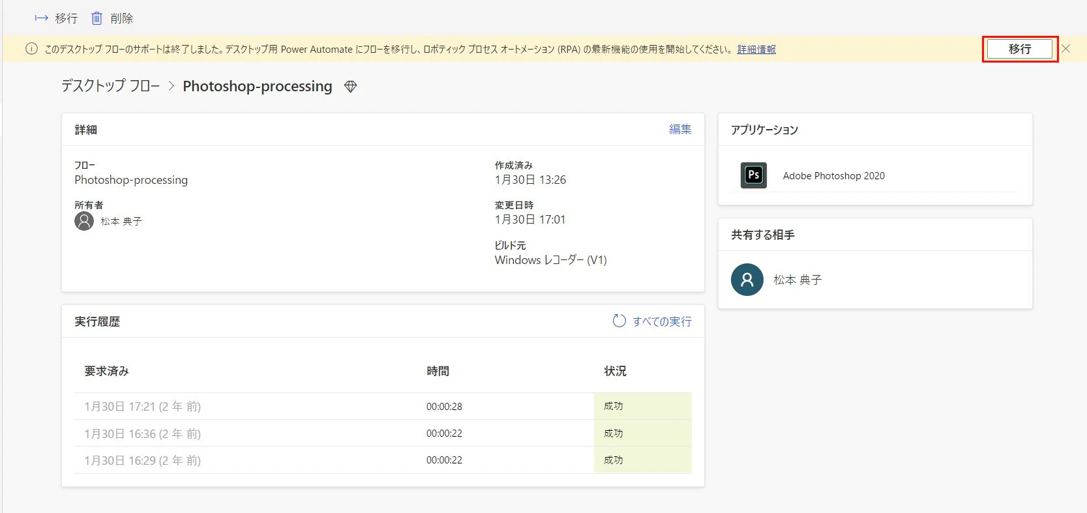
Task: Click the 移行 button in the banner
Action: click(x=1020, y=49)
